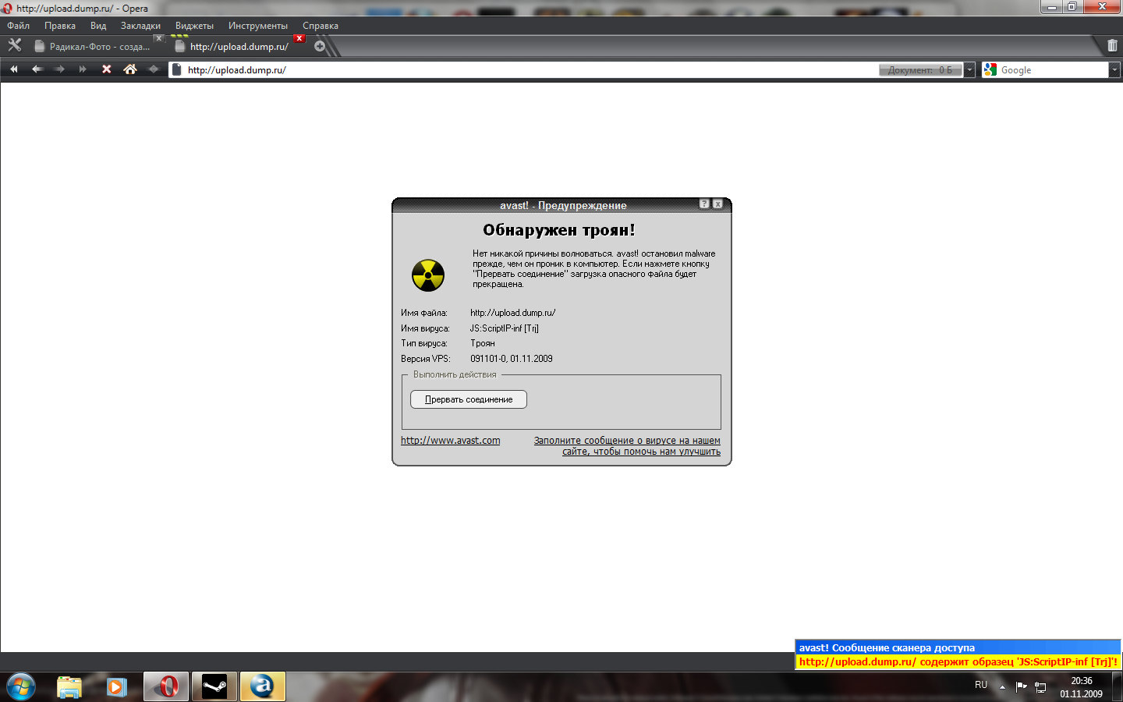Go back with the Back arrow
This screenshot has width=1123, height=702.
pyautogui.click(x=37, y=69)
